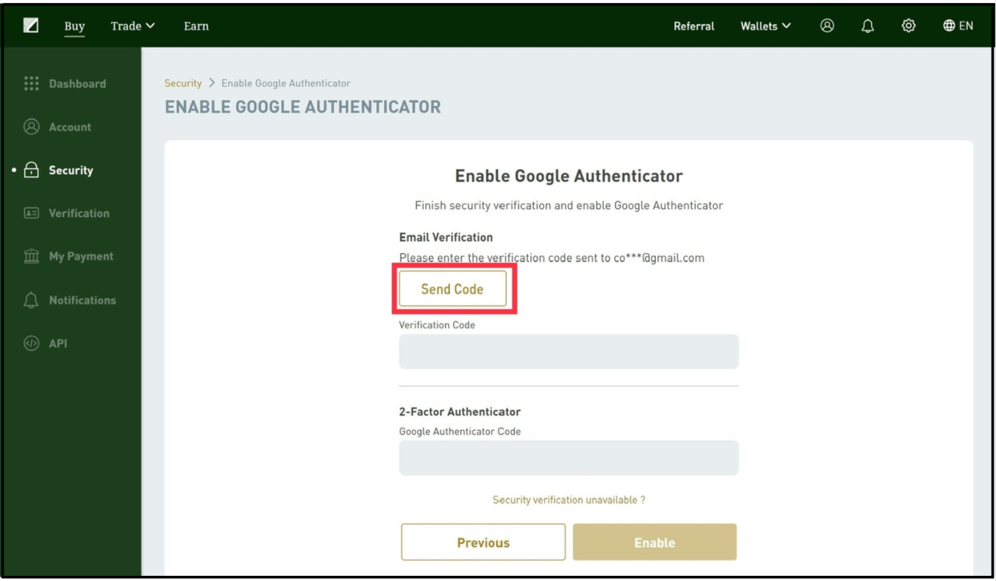This screenshot has width=996, height=581.
Task: Click the My Payment bank icon
Action: coord(31,257)
